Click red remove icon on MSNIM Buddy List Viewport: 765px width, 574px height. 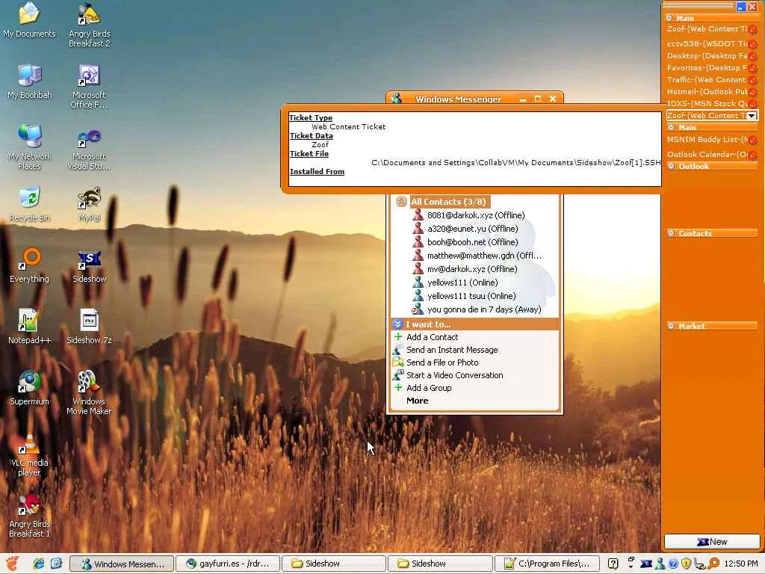pos(753,141)
